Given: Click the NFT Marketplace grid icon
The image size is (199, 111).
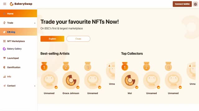Looking at the screenshot, I should pyautogui.click(x=4, y=41).
